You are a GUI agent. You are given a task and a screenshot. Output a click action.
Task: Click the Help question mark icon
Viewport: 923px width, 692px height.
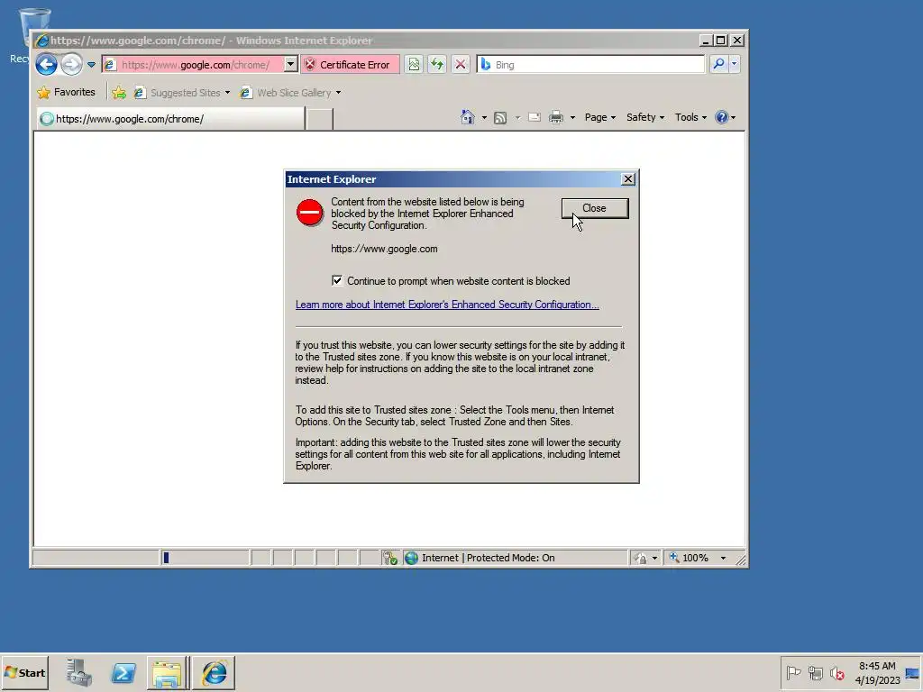[x=722, y=117]
